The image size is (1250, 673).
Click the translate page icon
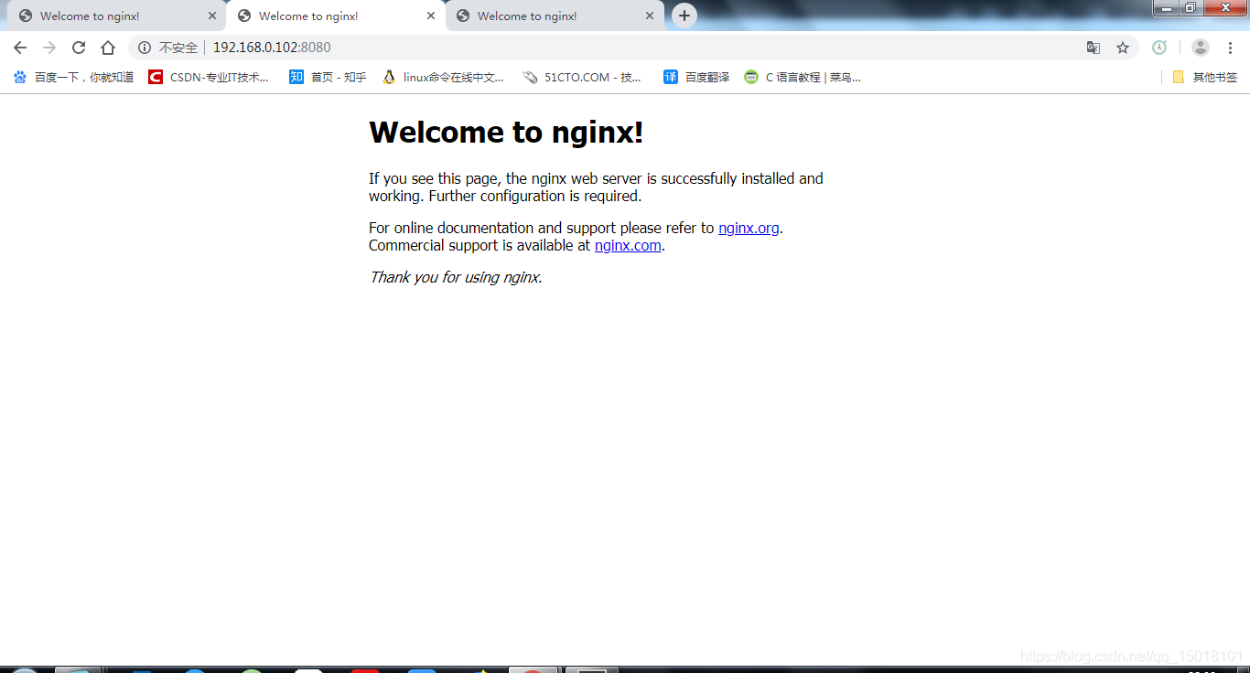[1093, 48]
